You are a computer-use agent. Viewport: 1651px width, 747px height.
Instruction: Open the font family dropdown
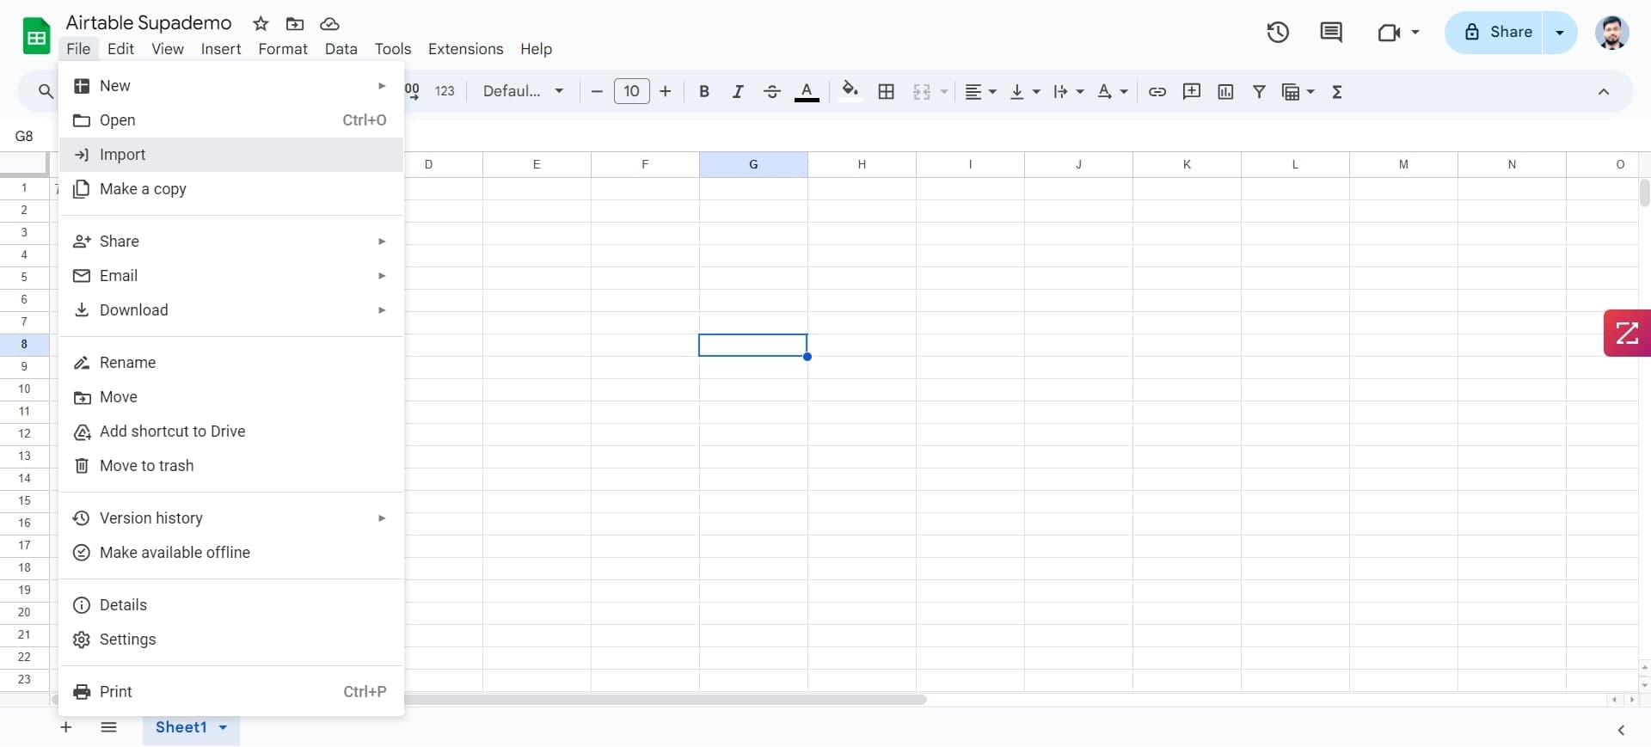[x=523, y=91]
